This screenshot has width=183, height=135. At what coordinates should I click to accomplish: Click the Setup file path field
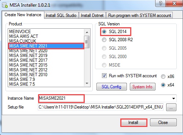[x=100, y=107]
